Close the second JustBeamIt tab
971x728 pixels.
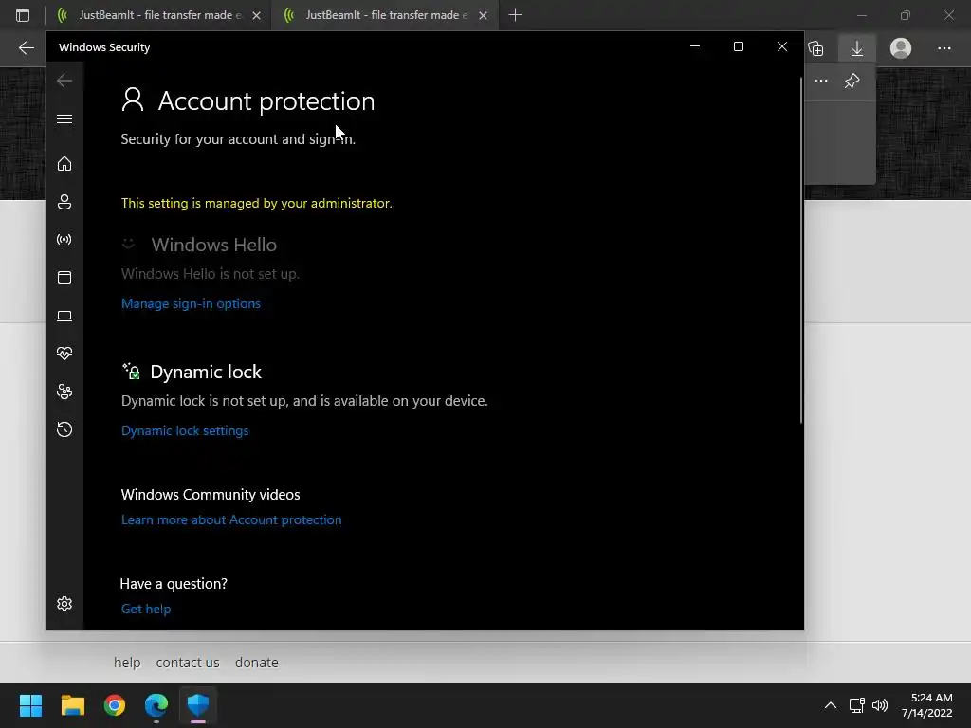pos(483,15)
